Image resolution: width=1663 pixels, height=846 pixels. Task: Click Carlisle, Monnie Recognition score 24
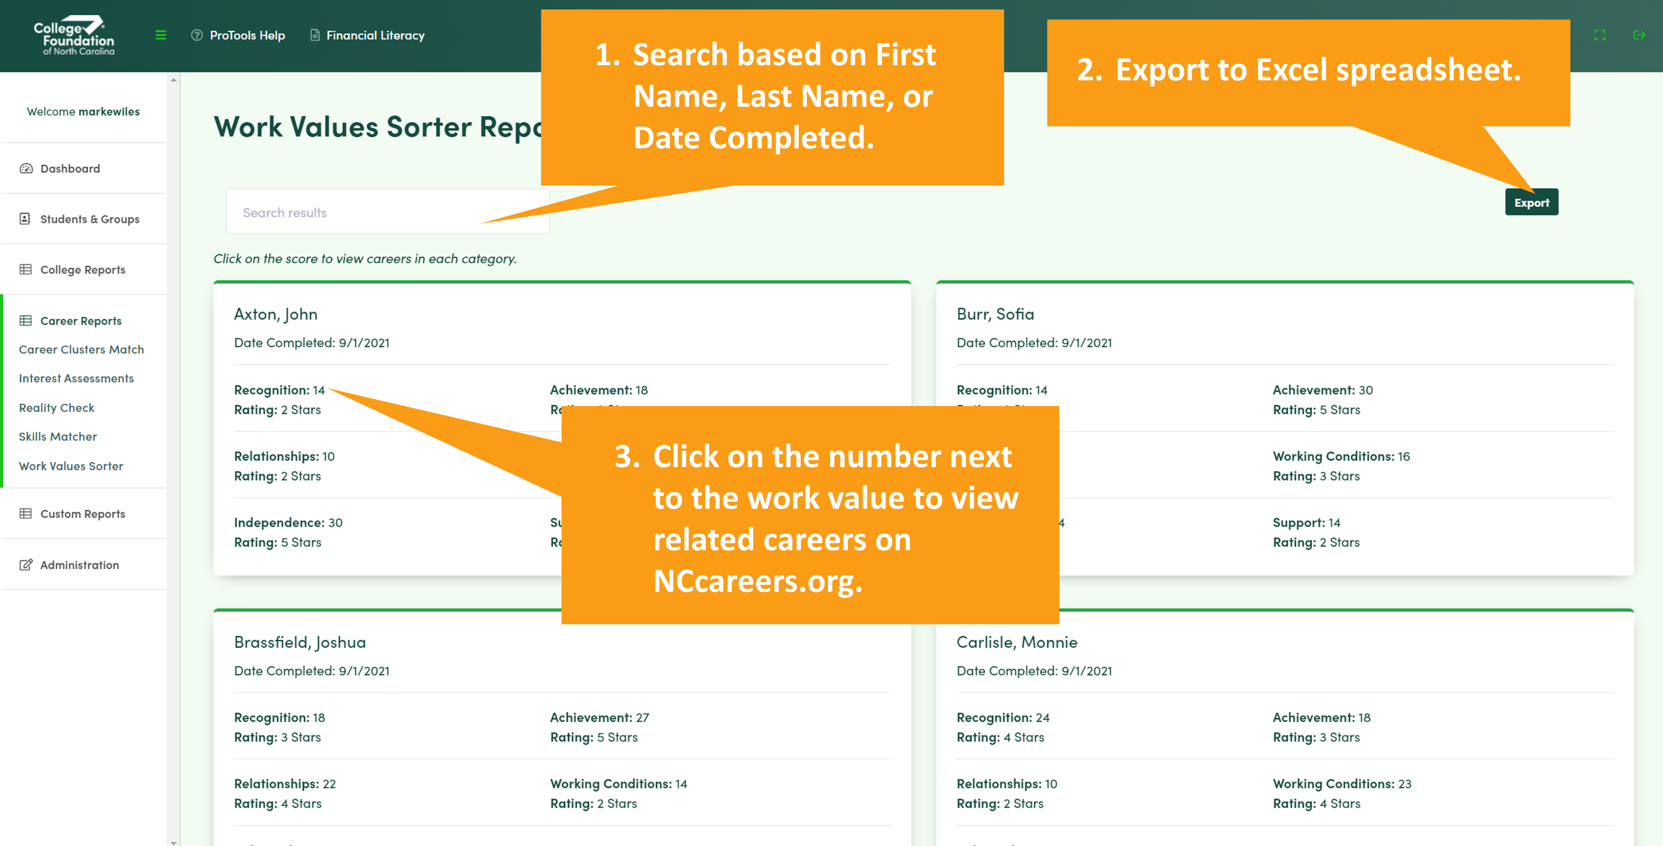coord(1043,717)
